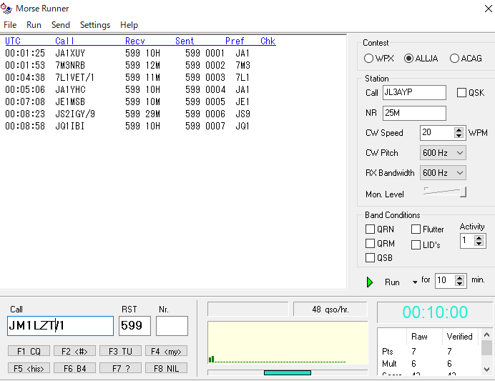
Task: Click the Sent column header
Action: pyautogui.click(x=185, y=41)
